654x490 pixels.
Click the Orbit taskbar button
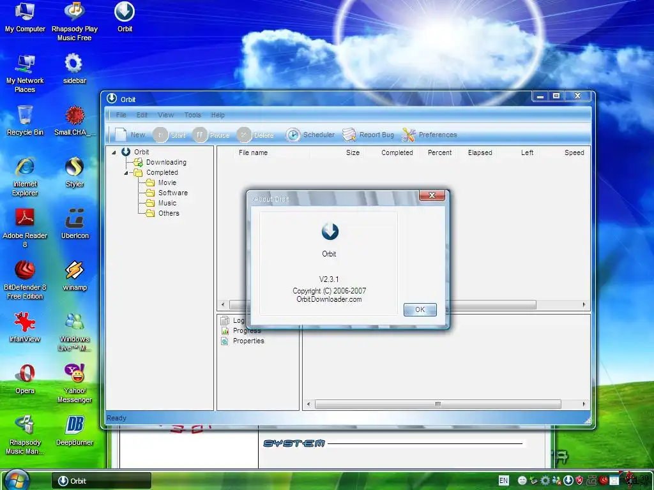[102, 481]
